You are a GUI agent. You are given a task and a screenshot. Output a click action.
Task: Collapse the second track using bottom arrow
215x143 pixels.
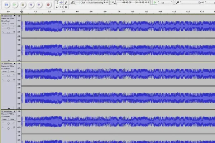pos(9,108)
